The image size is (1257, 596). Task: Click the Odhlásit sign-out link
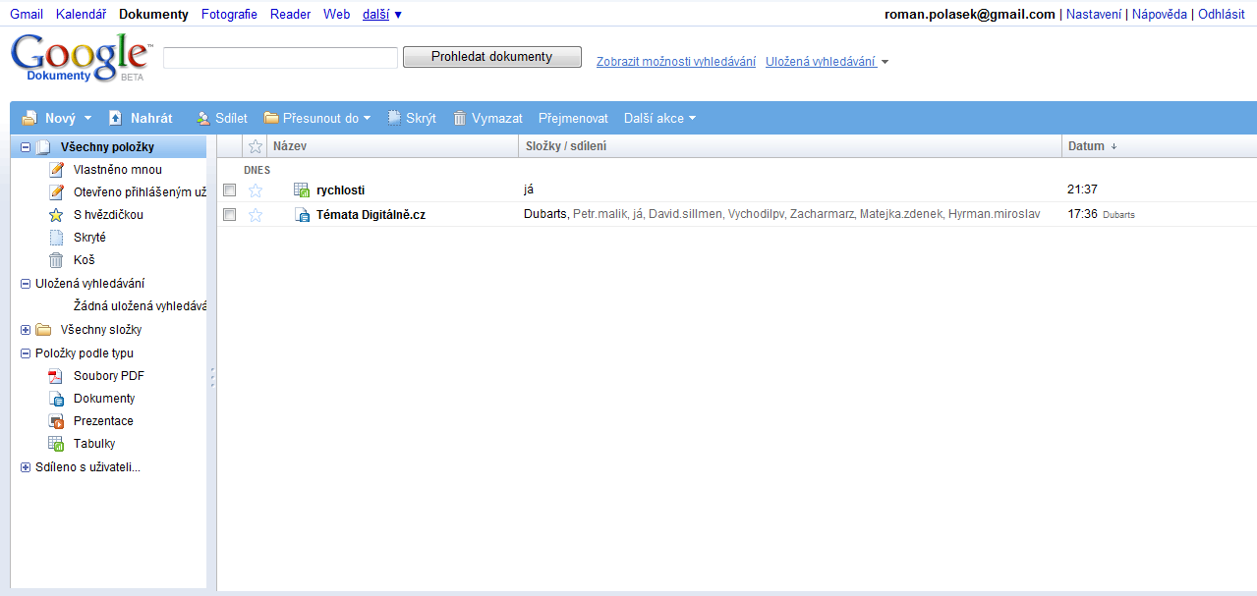(x=1222, y=14)
